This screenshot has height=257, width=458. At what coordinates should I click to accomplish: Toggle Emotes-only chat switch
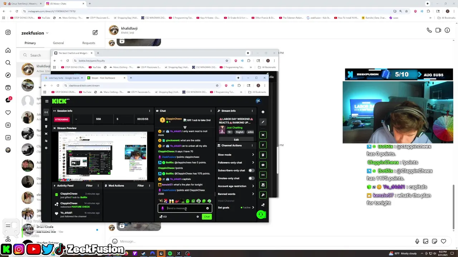(x=252, y=178)
